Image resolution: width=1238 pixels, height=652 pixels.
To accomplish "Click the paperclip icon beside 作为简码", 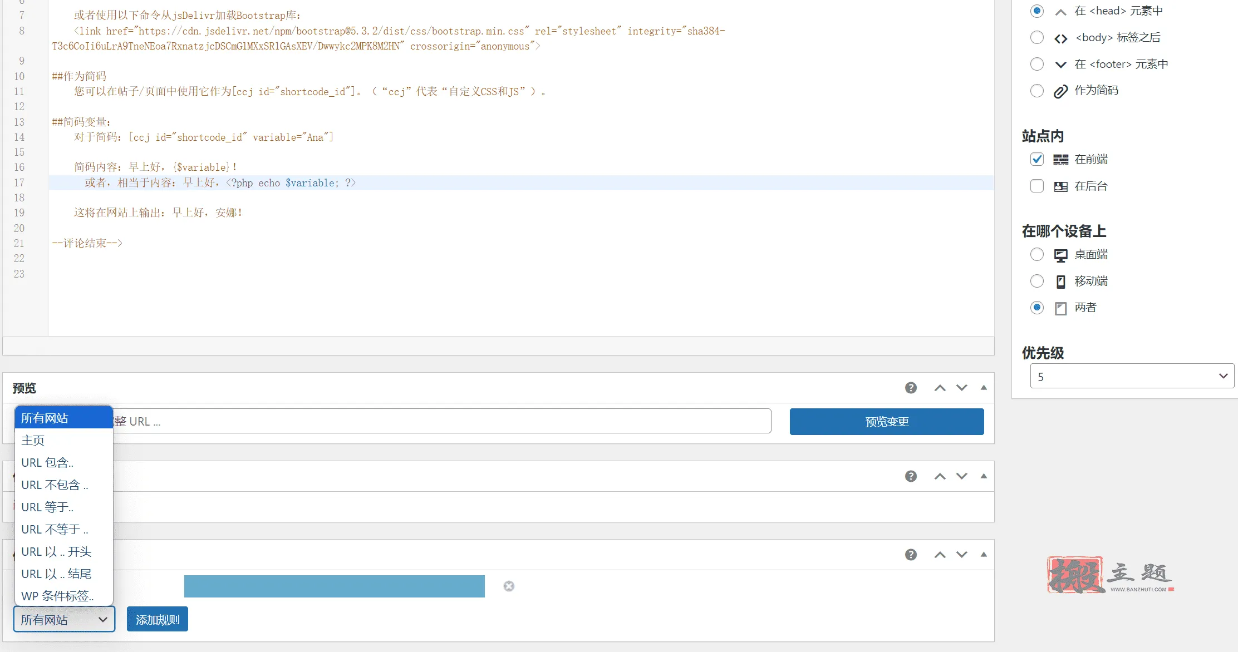I will (1060, 91).
